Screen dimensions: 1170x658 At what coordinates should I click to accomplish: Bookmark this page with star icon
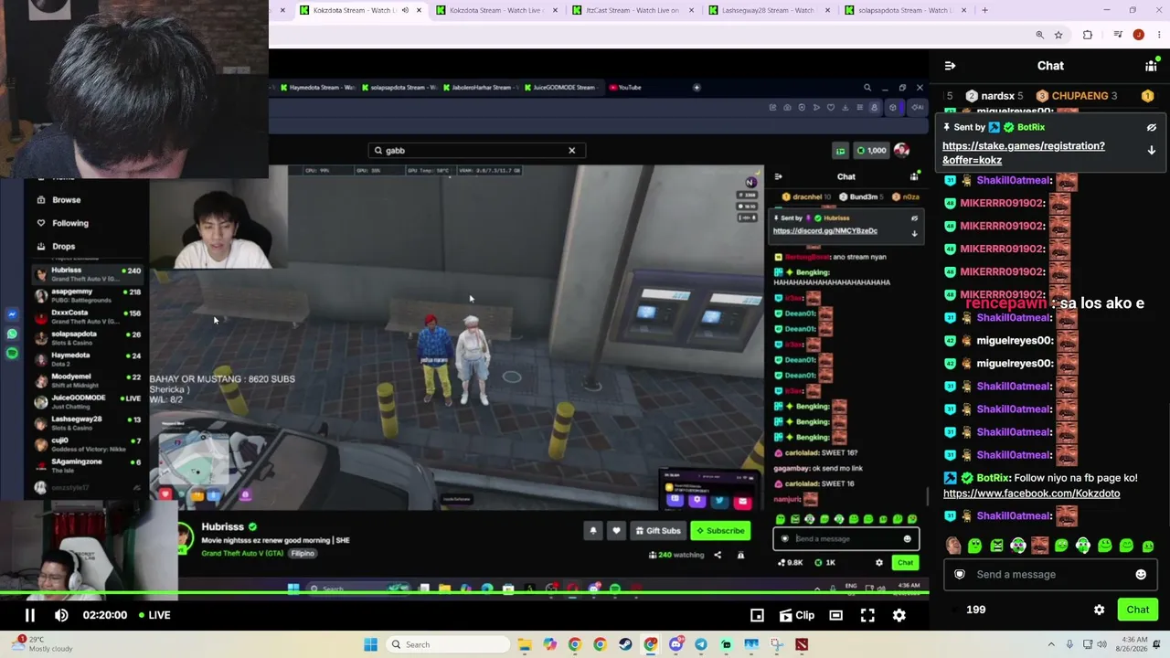[x=1058, y=35]
